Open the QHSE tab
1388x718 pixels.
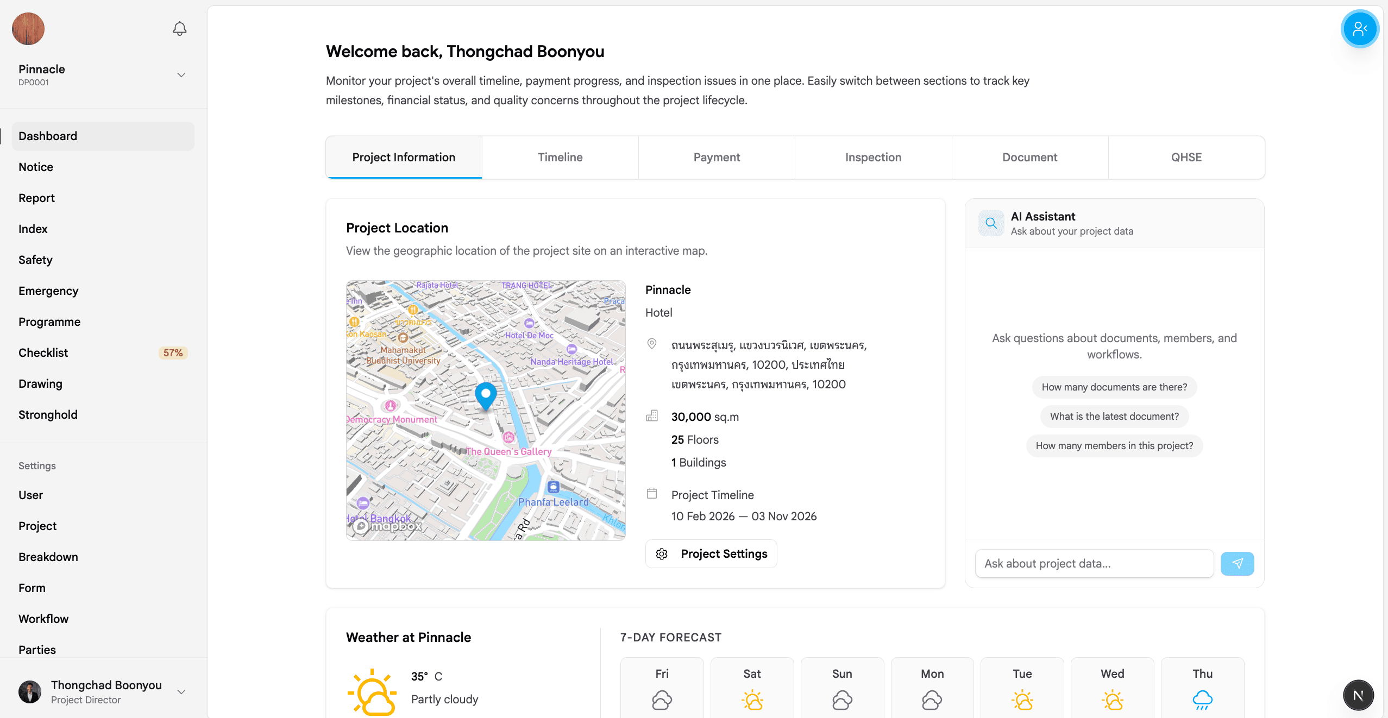click(x=1186, y=158)
